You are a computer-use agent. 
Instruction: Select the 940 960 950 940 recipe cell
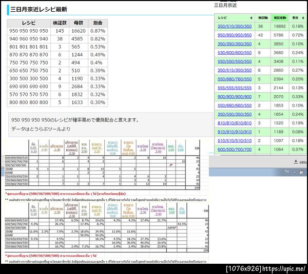point(29,39)
